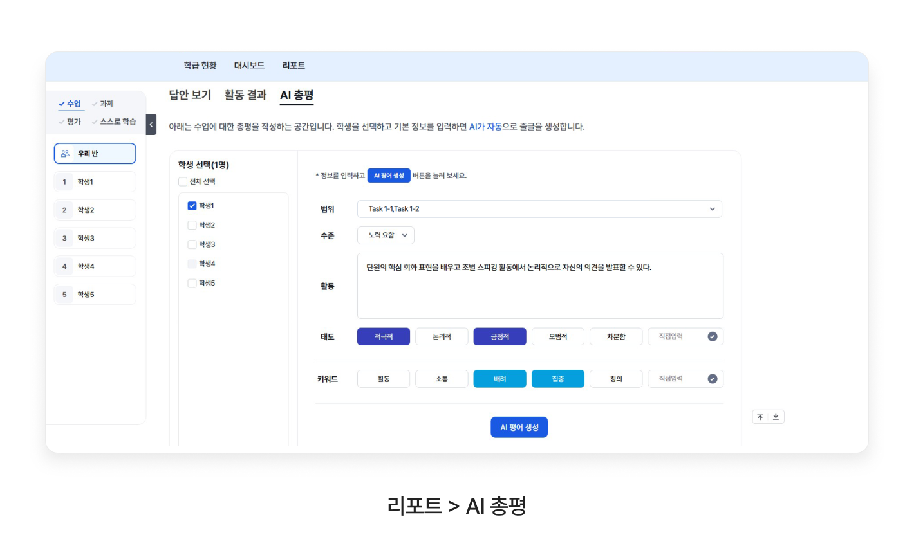
Task: Open the 범위 Task dropdown
Action: tap(539, 209)
